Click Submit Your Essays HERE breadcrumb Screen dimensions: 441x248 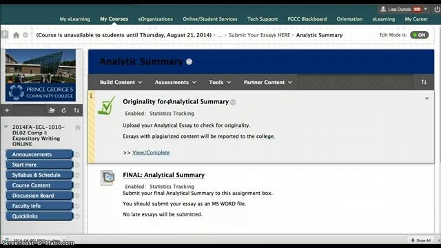tap(259, 35)
